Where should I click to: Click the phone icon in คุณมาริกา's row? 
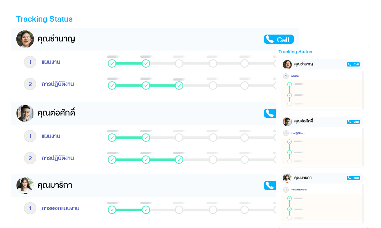tap(270, 185)
